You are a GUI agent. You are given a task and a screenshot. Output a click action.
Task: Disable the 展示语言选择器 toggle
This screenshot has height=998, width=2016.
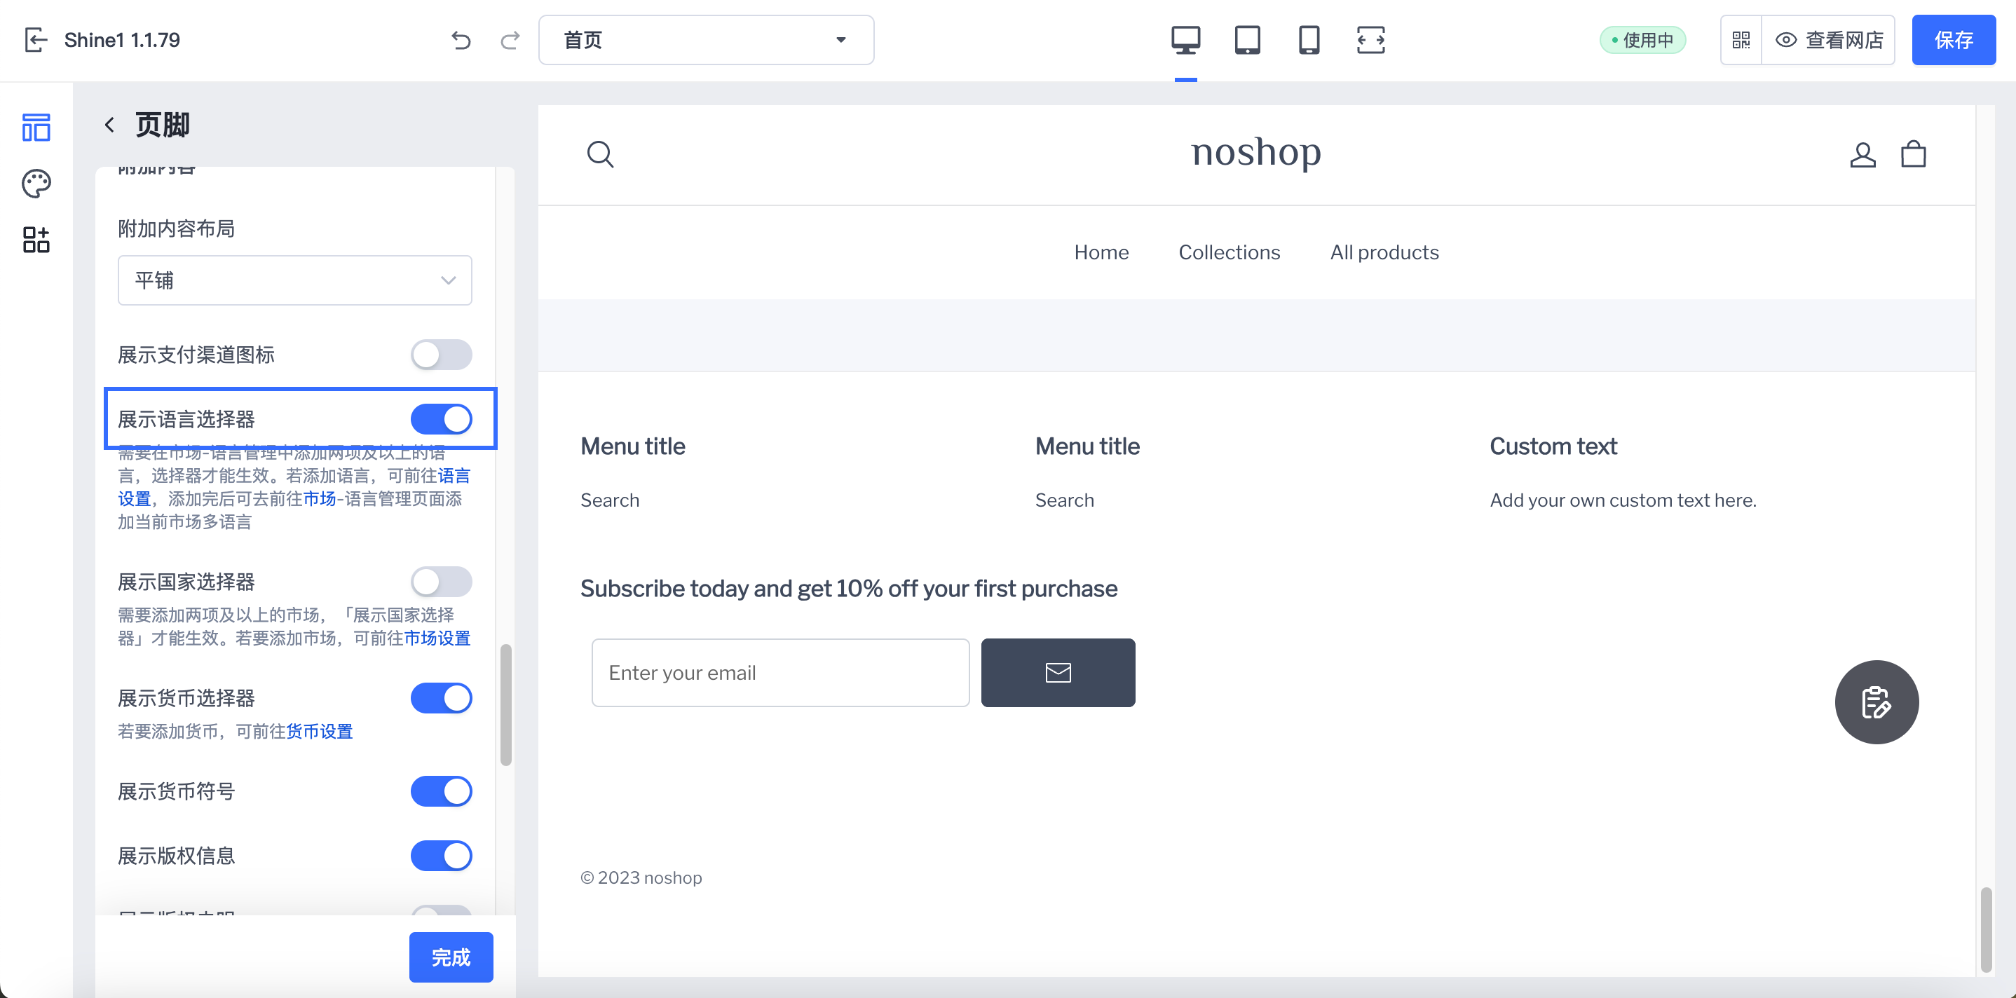click(442, 419)
